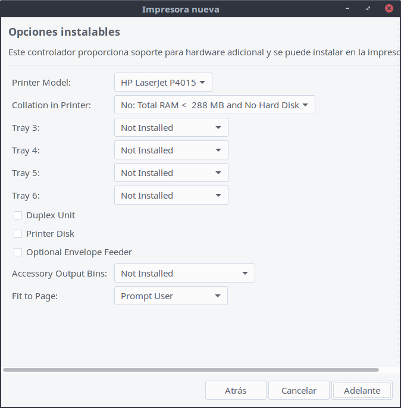The image size is (401, 408).
Task: Click the Tray 6 dropdown arrow
Action: click(x=218, y=196)
